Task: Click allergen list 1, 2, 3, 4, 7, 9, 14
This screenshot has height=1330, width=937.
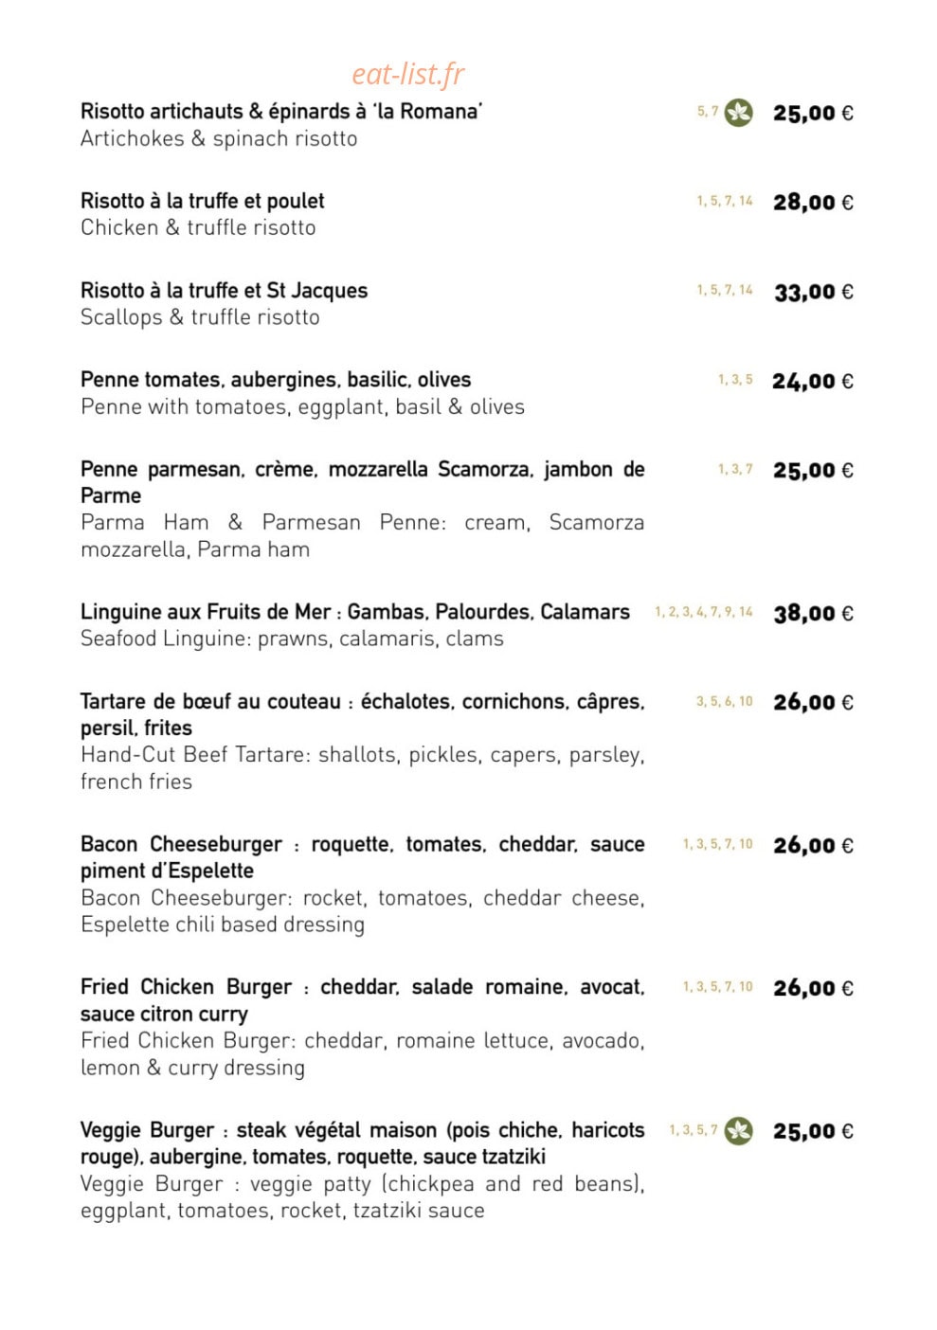Action: (x=704, y=612)
